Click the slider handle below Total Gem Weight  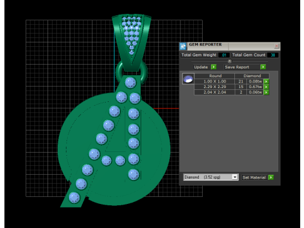[230, 61]
